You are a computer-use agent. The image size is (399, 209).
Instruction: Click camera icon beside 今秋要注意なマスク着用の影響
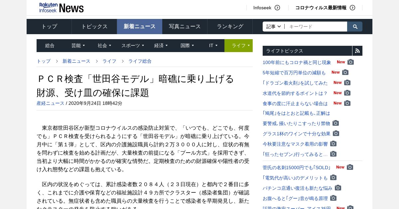[333, 144]
